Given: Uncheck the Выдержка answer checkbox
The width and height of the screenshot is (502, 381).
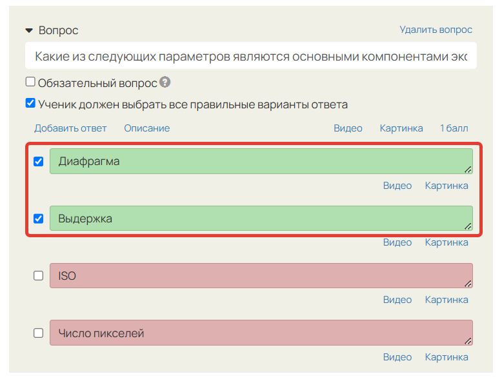Looking at the screenshot, I should pyautogui.click(x=39, y=219).
